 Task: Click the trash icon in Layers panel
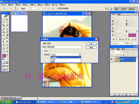pos(134,95)
